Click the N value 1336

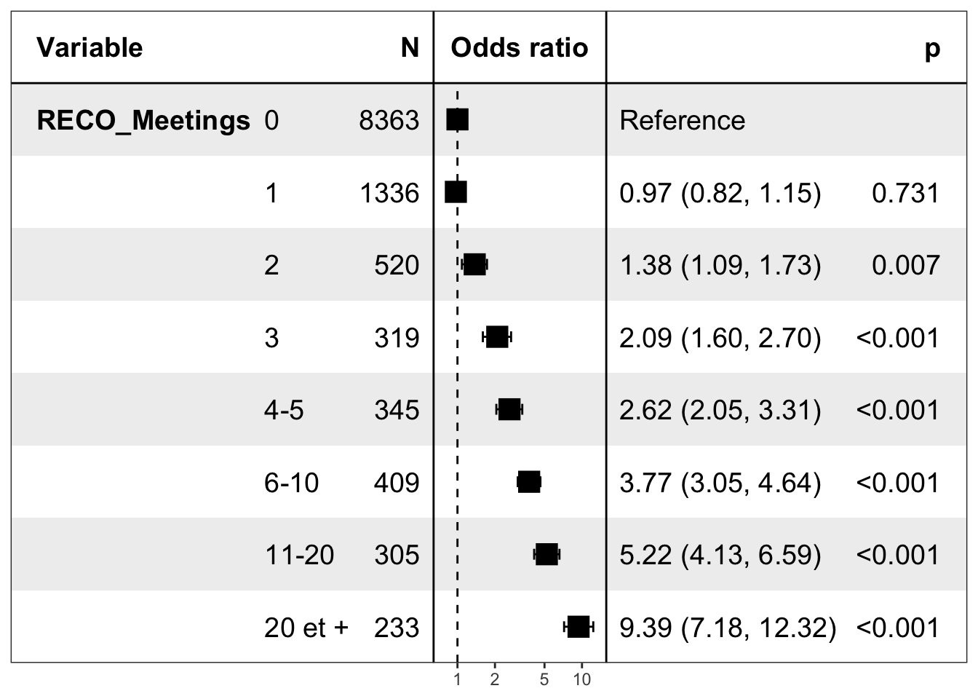[x=389, y=193]
